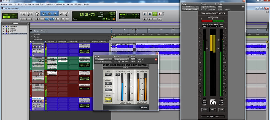
Task: Click the Fast Forward transport button
Action: pyautogui.click(x=155, y=19)
